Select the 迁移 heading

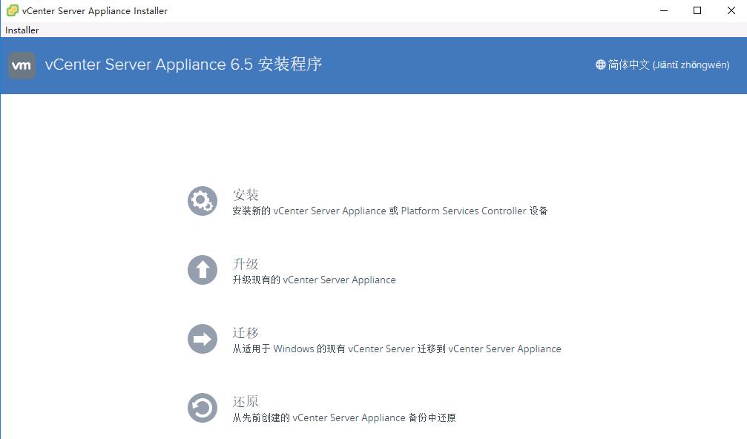(x=246, y=332)
